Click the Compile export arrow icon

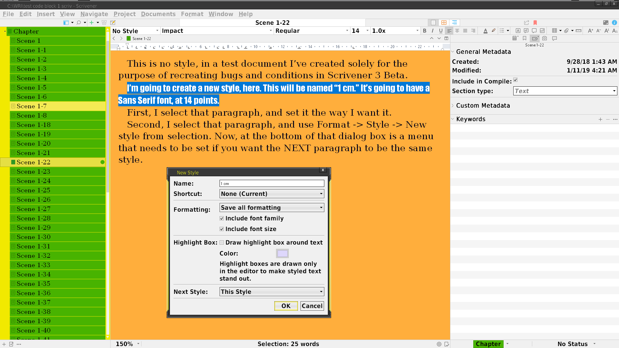pyautogui.click(x=526, y=23)
